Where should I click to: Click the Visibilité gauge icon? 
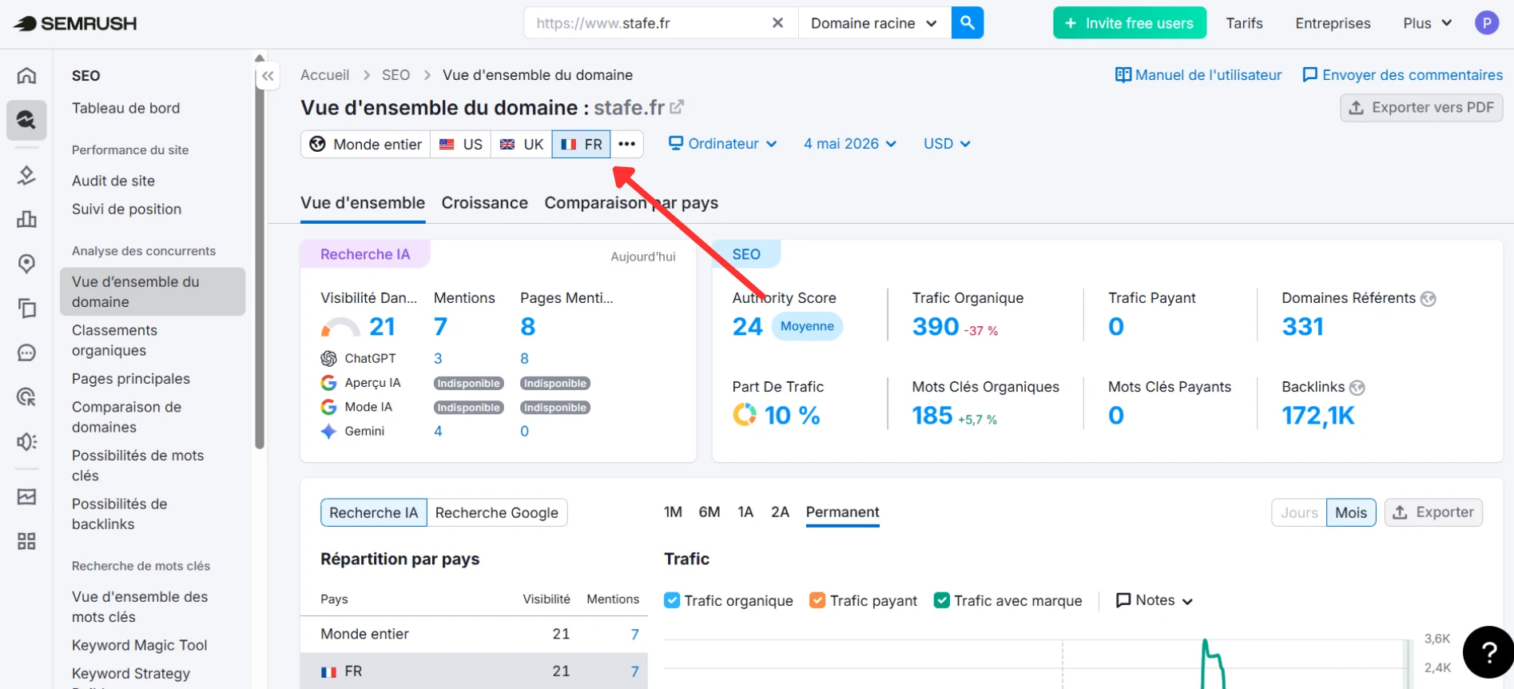tap(340, 327)
